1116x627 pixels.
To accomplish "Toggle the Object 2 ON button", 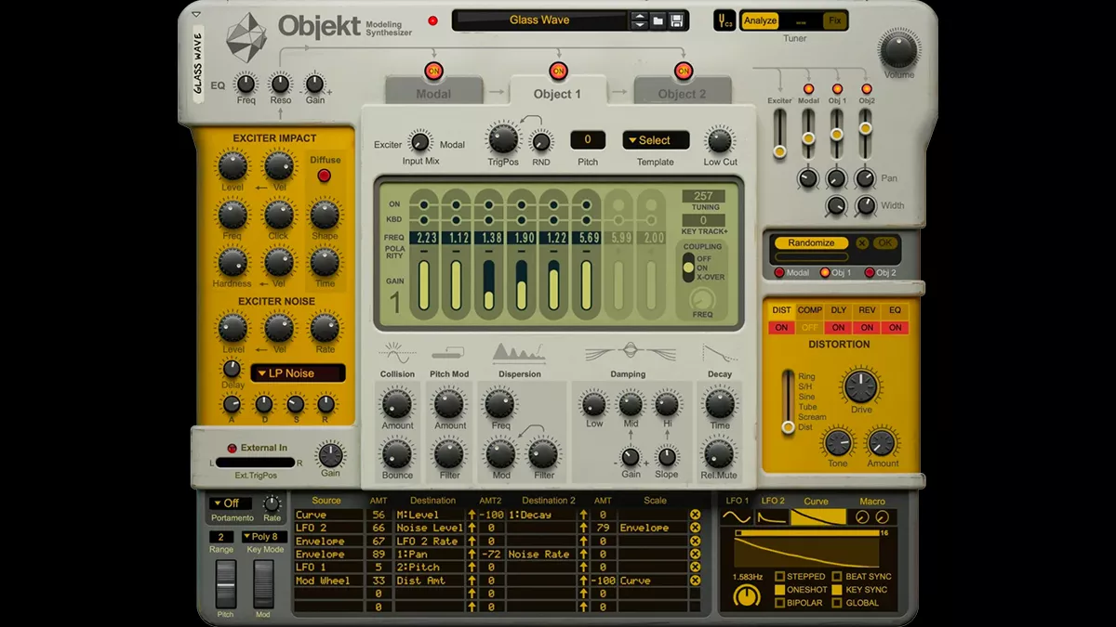I will (684, 71).
